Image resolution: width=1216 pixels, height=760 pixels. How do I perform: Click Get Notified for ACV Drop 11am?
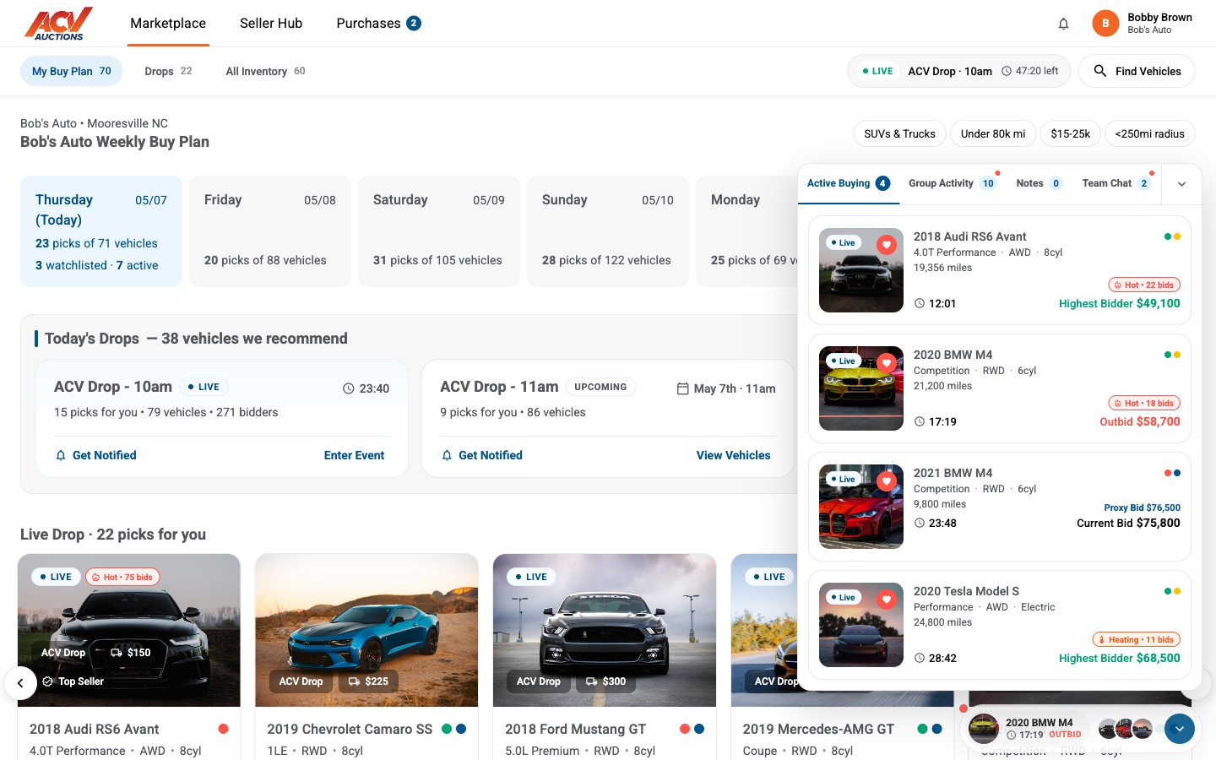(481, 455)
